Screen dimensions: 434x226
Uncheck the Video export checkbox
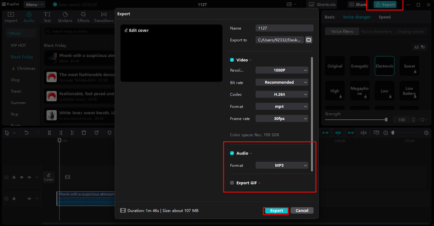click(232, 60)
